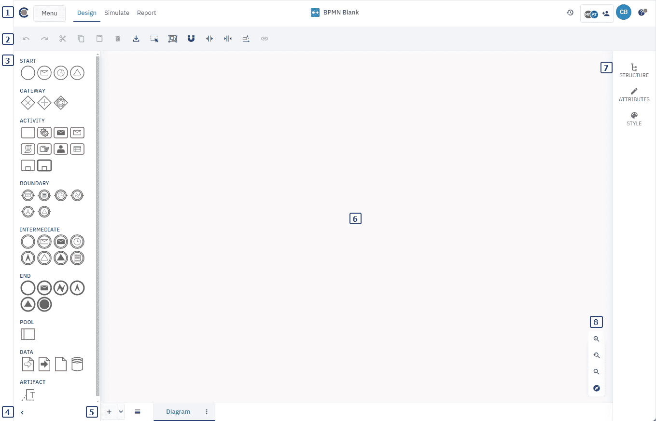
Task: Pick the plain End event
Action: point(28,288)
